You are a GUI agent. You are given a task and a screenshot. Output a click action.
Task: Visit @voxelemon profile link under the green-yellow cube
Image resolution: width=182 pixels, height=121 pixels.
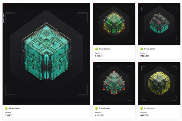click(104, 49)
